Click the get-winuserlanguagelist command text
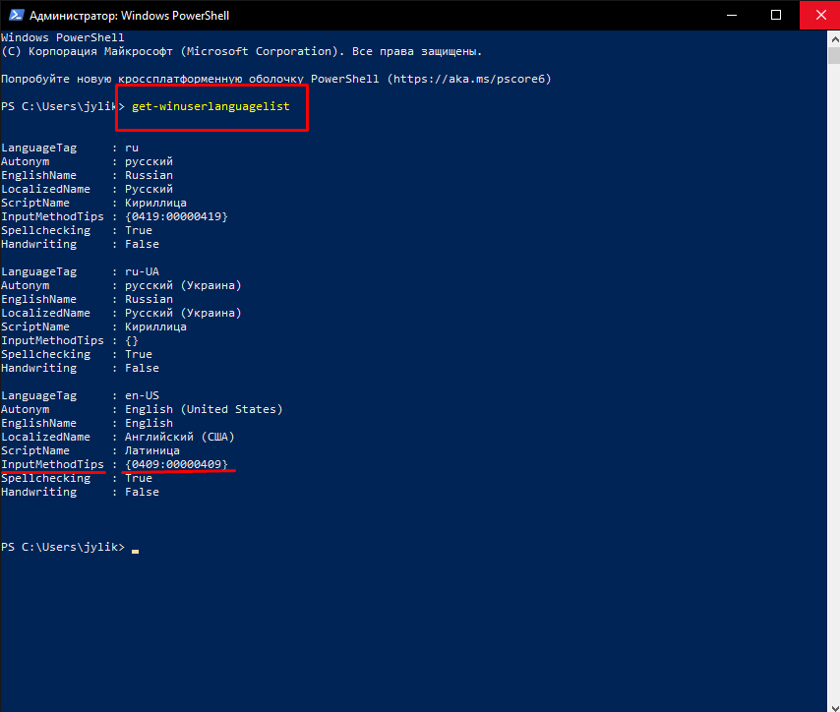Image resolution: width=840 pixels, height=712 pixels. pyautogui.click(x=210, y=106)
